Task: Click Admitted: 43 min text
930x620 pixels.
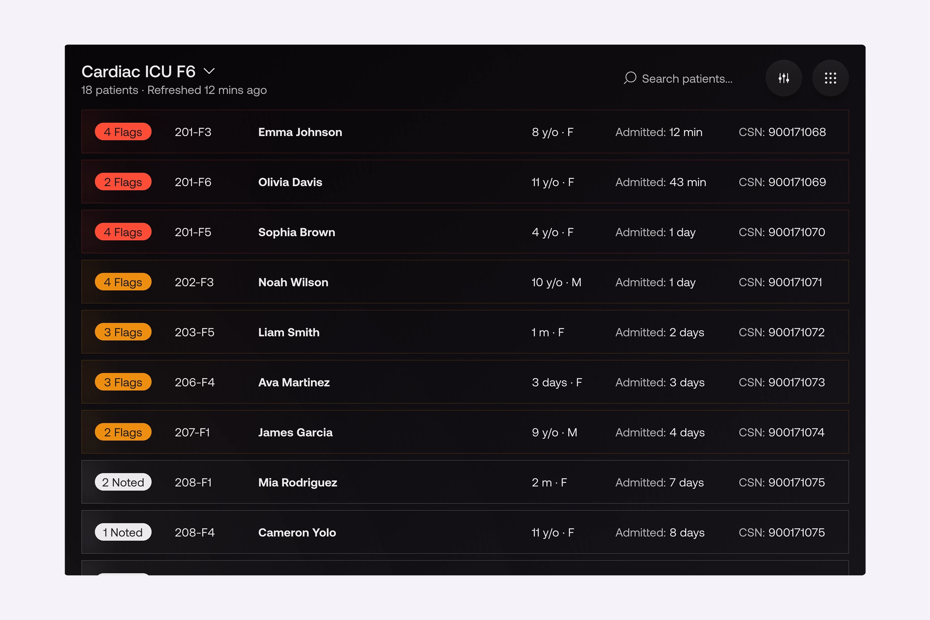Action: coord(661,182)
